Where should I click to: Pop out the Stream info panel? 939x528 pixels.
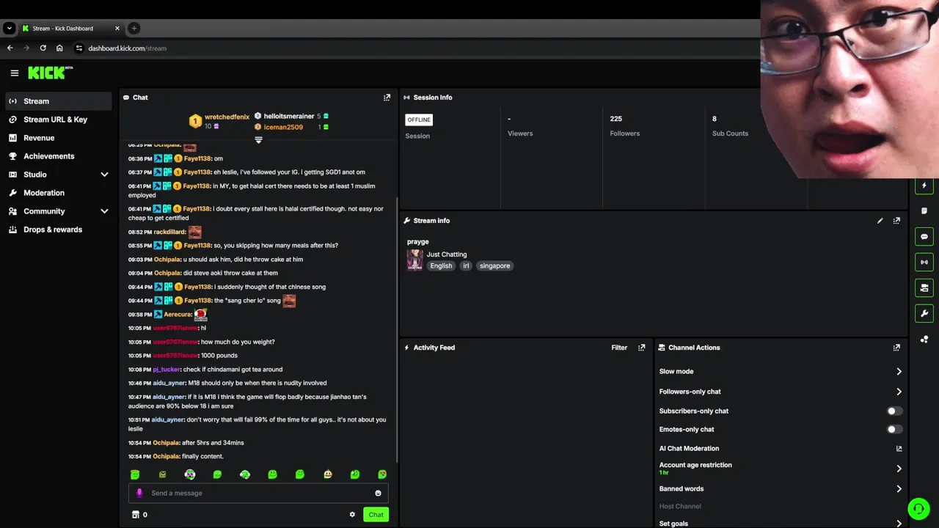[x=896, y=221]
